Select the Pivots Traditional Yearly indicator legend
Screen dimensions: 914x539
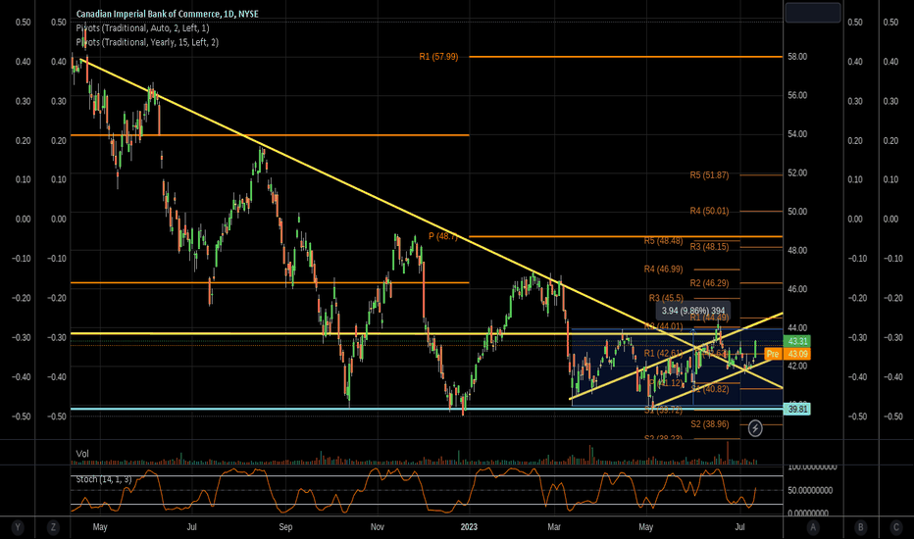click(147, 42)
